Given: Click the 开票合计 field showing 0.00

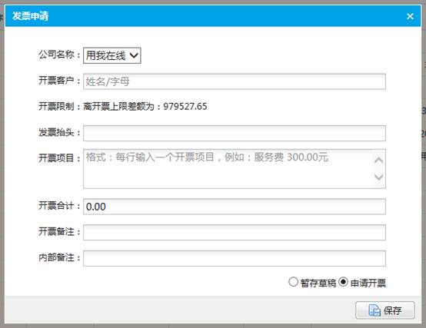Looking at the screenshot, I should tap(235, 207).
